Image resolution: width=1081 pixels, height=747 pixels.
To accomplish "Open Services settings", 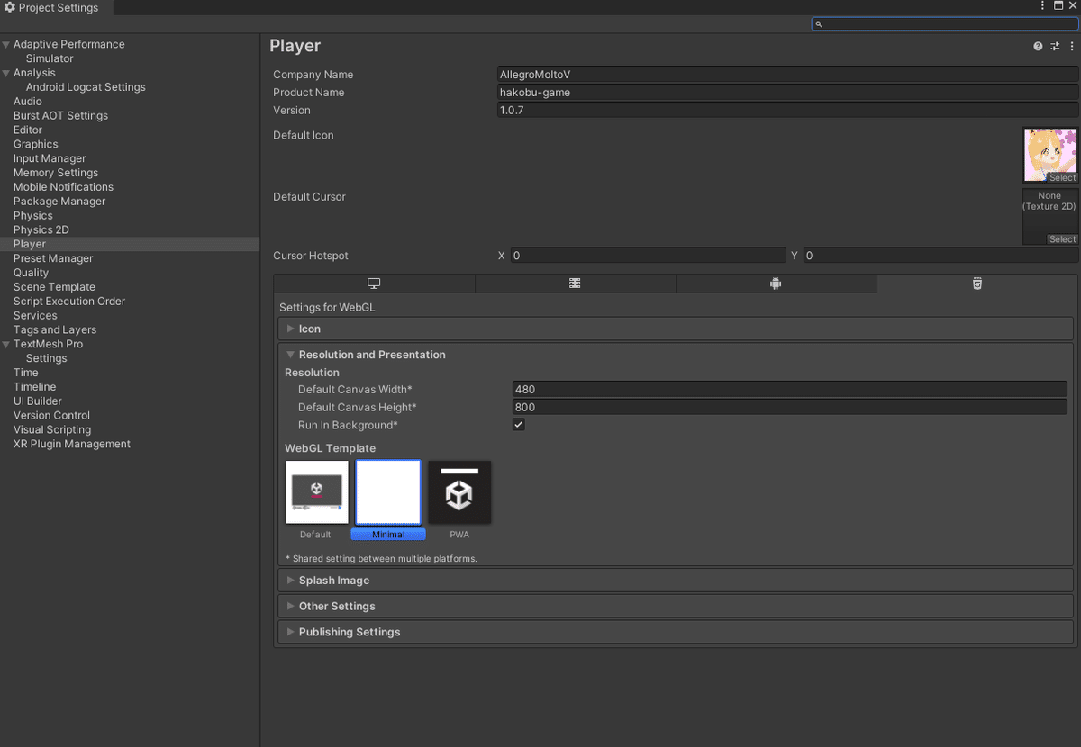I will (x=35, y=316).
